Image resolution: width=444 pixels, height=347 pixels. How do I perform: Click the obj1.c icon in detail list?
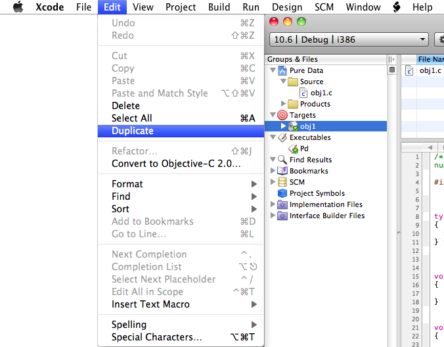(x=409, y=70)
